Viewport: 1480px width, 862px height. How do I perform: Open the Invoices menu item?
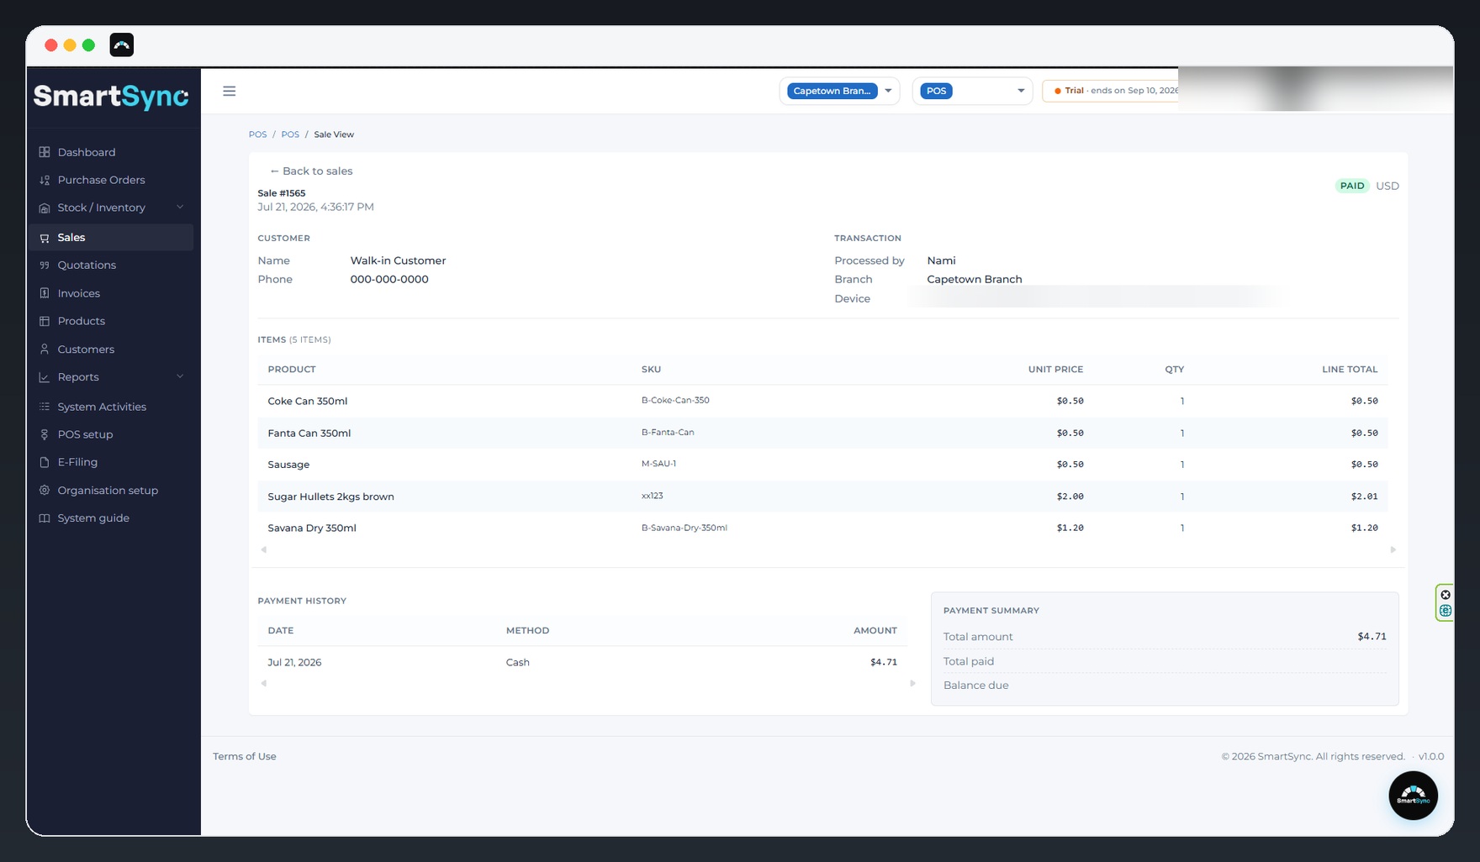[78, 293]
